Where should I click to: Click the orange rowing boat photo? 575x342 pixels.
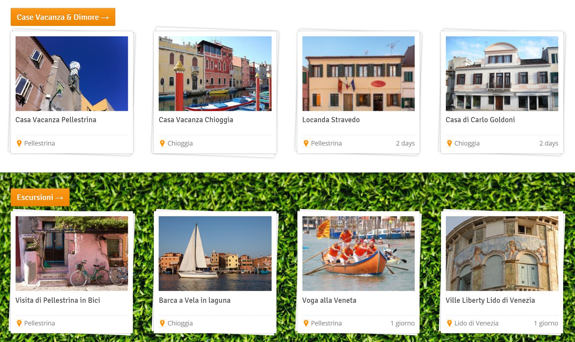point(359,254)
